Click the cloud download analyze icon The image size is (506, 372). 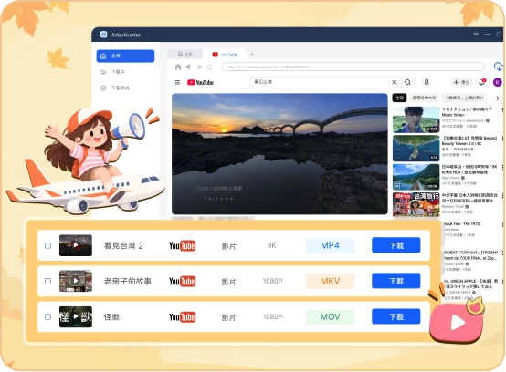(499, 67)
